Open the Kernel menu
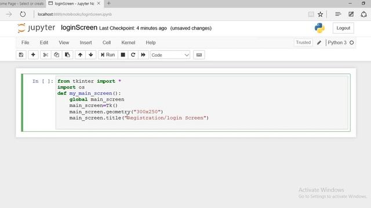Screen dimensions: 371x208 point(128,43)
